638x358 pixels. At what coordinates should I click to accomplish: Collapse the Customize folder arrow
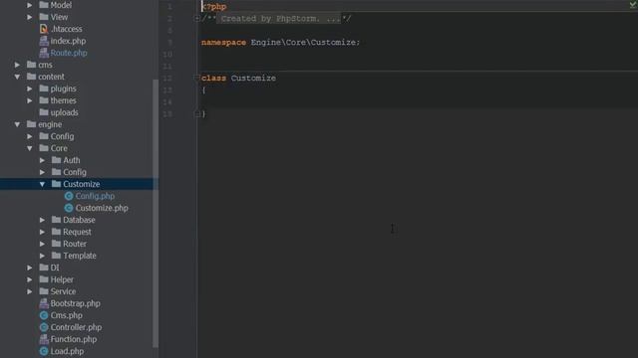click(x=42, y=184)
